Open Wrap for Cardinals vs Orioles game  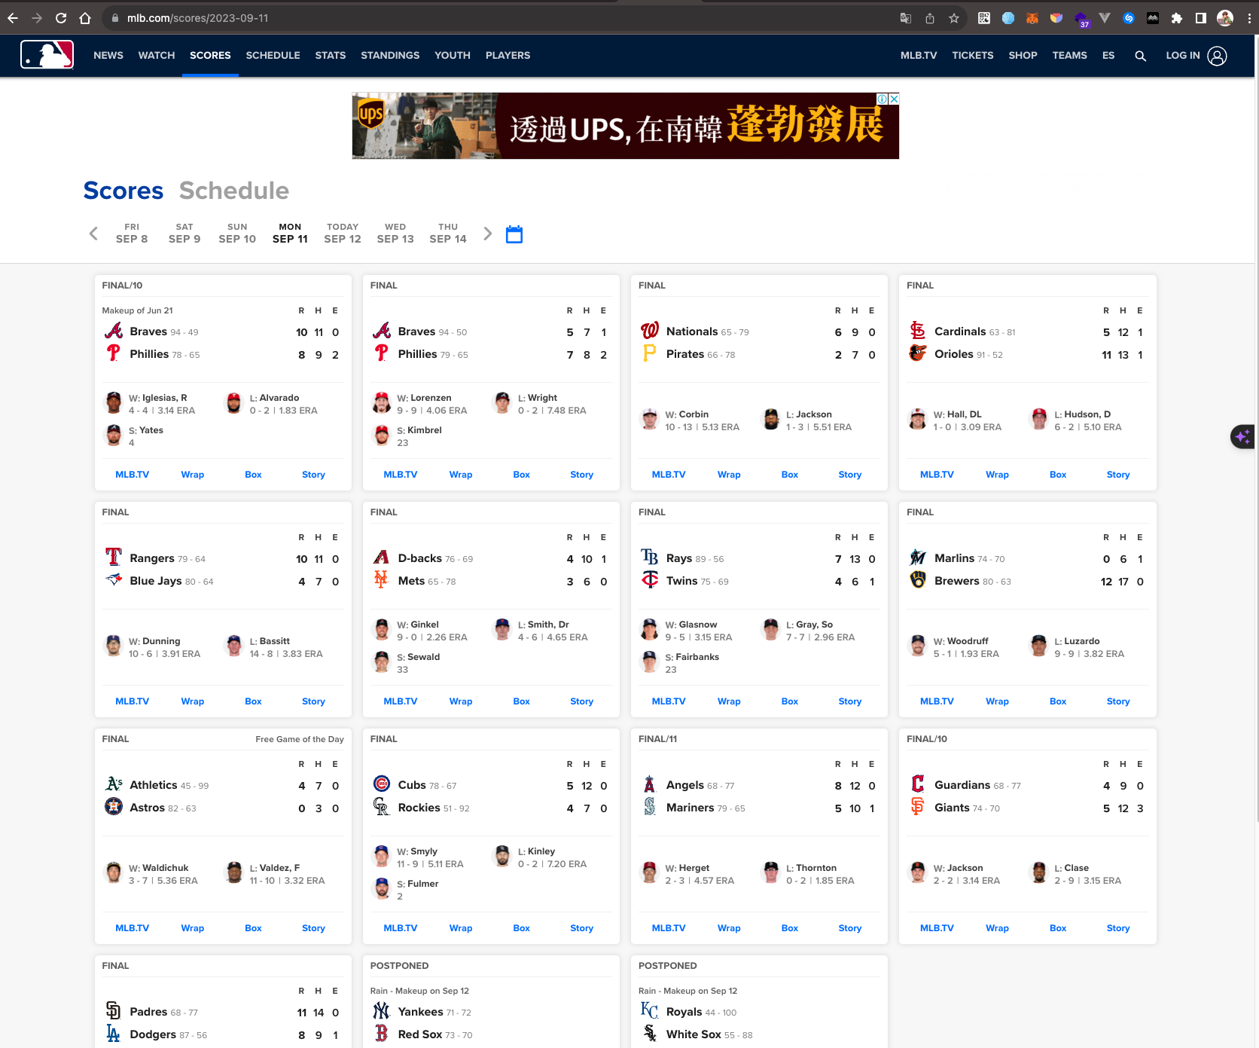point(997,475)
